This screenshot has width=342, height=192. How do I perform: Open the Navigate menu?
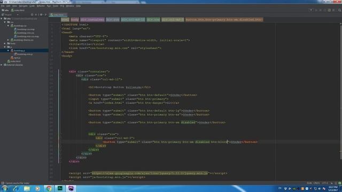[23, 6]
